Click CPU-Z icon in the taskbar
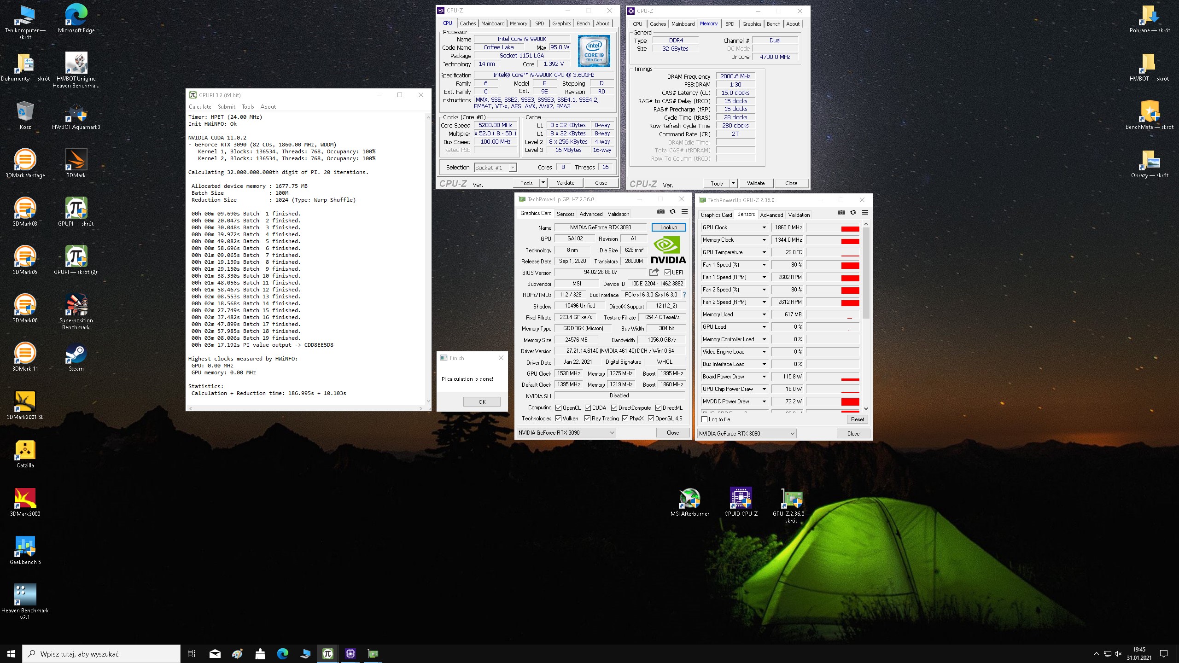The height and width of the screenshot is (663, 1179). 350,653
